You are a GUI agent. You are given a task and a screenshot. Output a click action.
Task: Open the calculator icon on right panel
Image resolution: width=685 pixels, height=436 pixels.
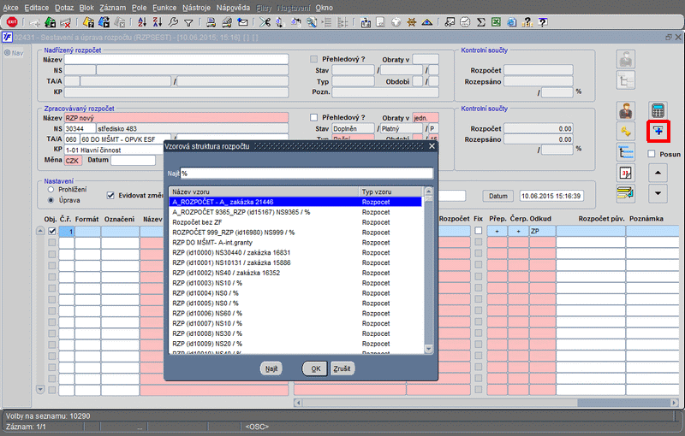[x=658, y=111]
